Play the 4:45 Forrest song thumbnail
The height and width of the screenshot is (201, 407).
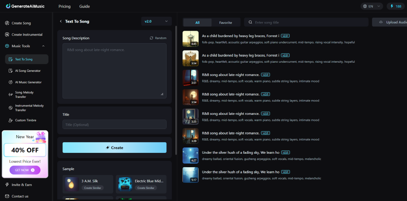(x=190, y=39)
